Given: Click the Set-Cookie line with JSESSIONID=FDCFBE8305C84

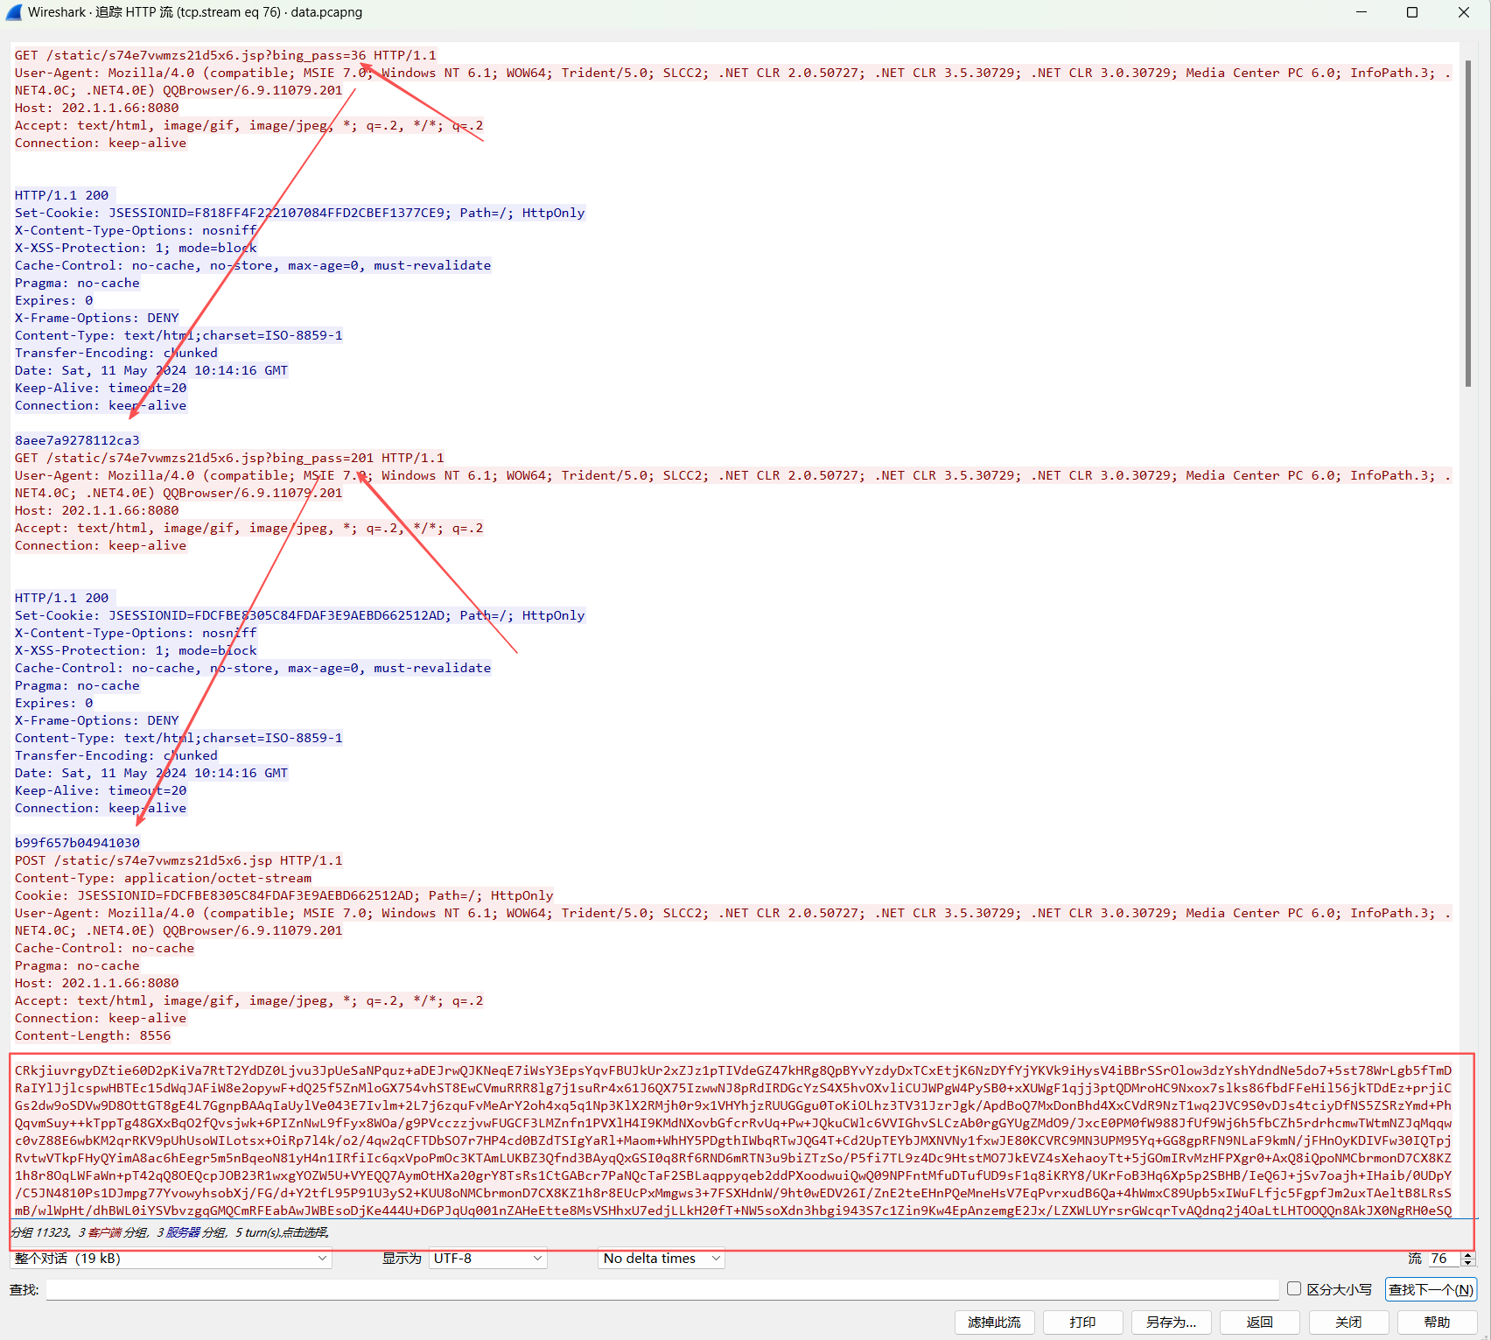Looking at the screenshot, I should point(299,615).
